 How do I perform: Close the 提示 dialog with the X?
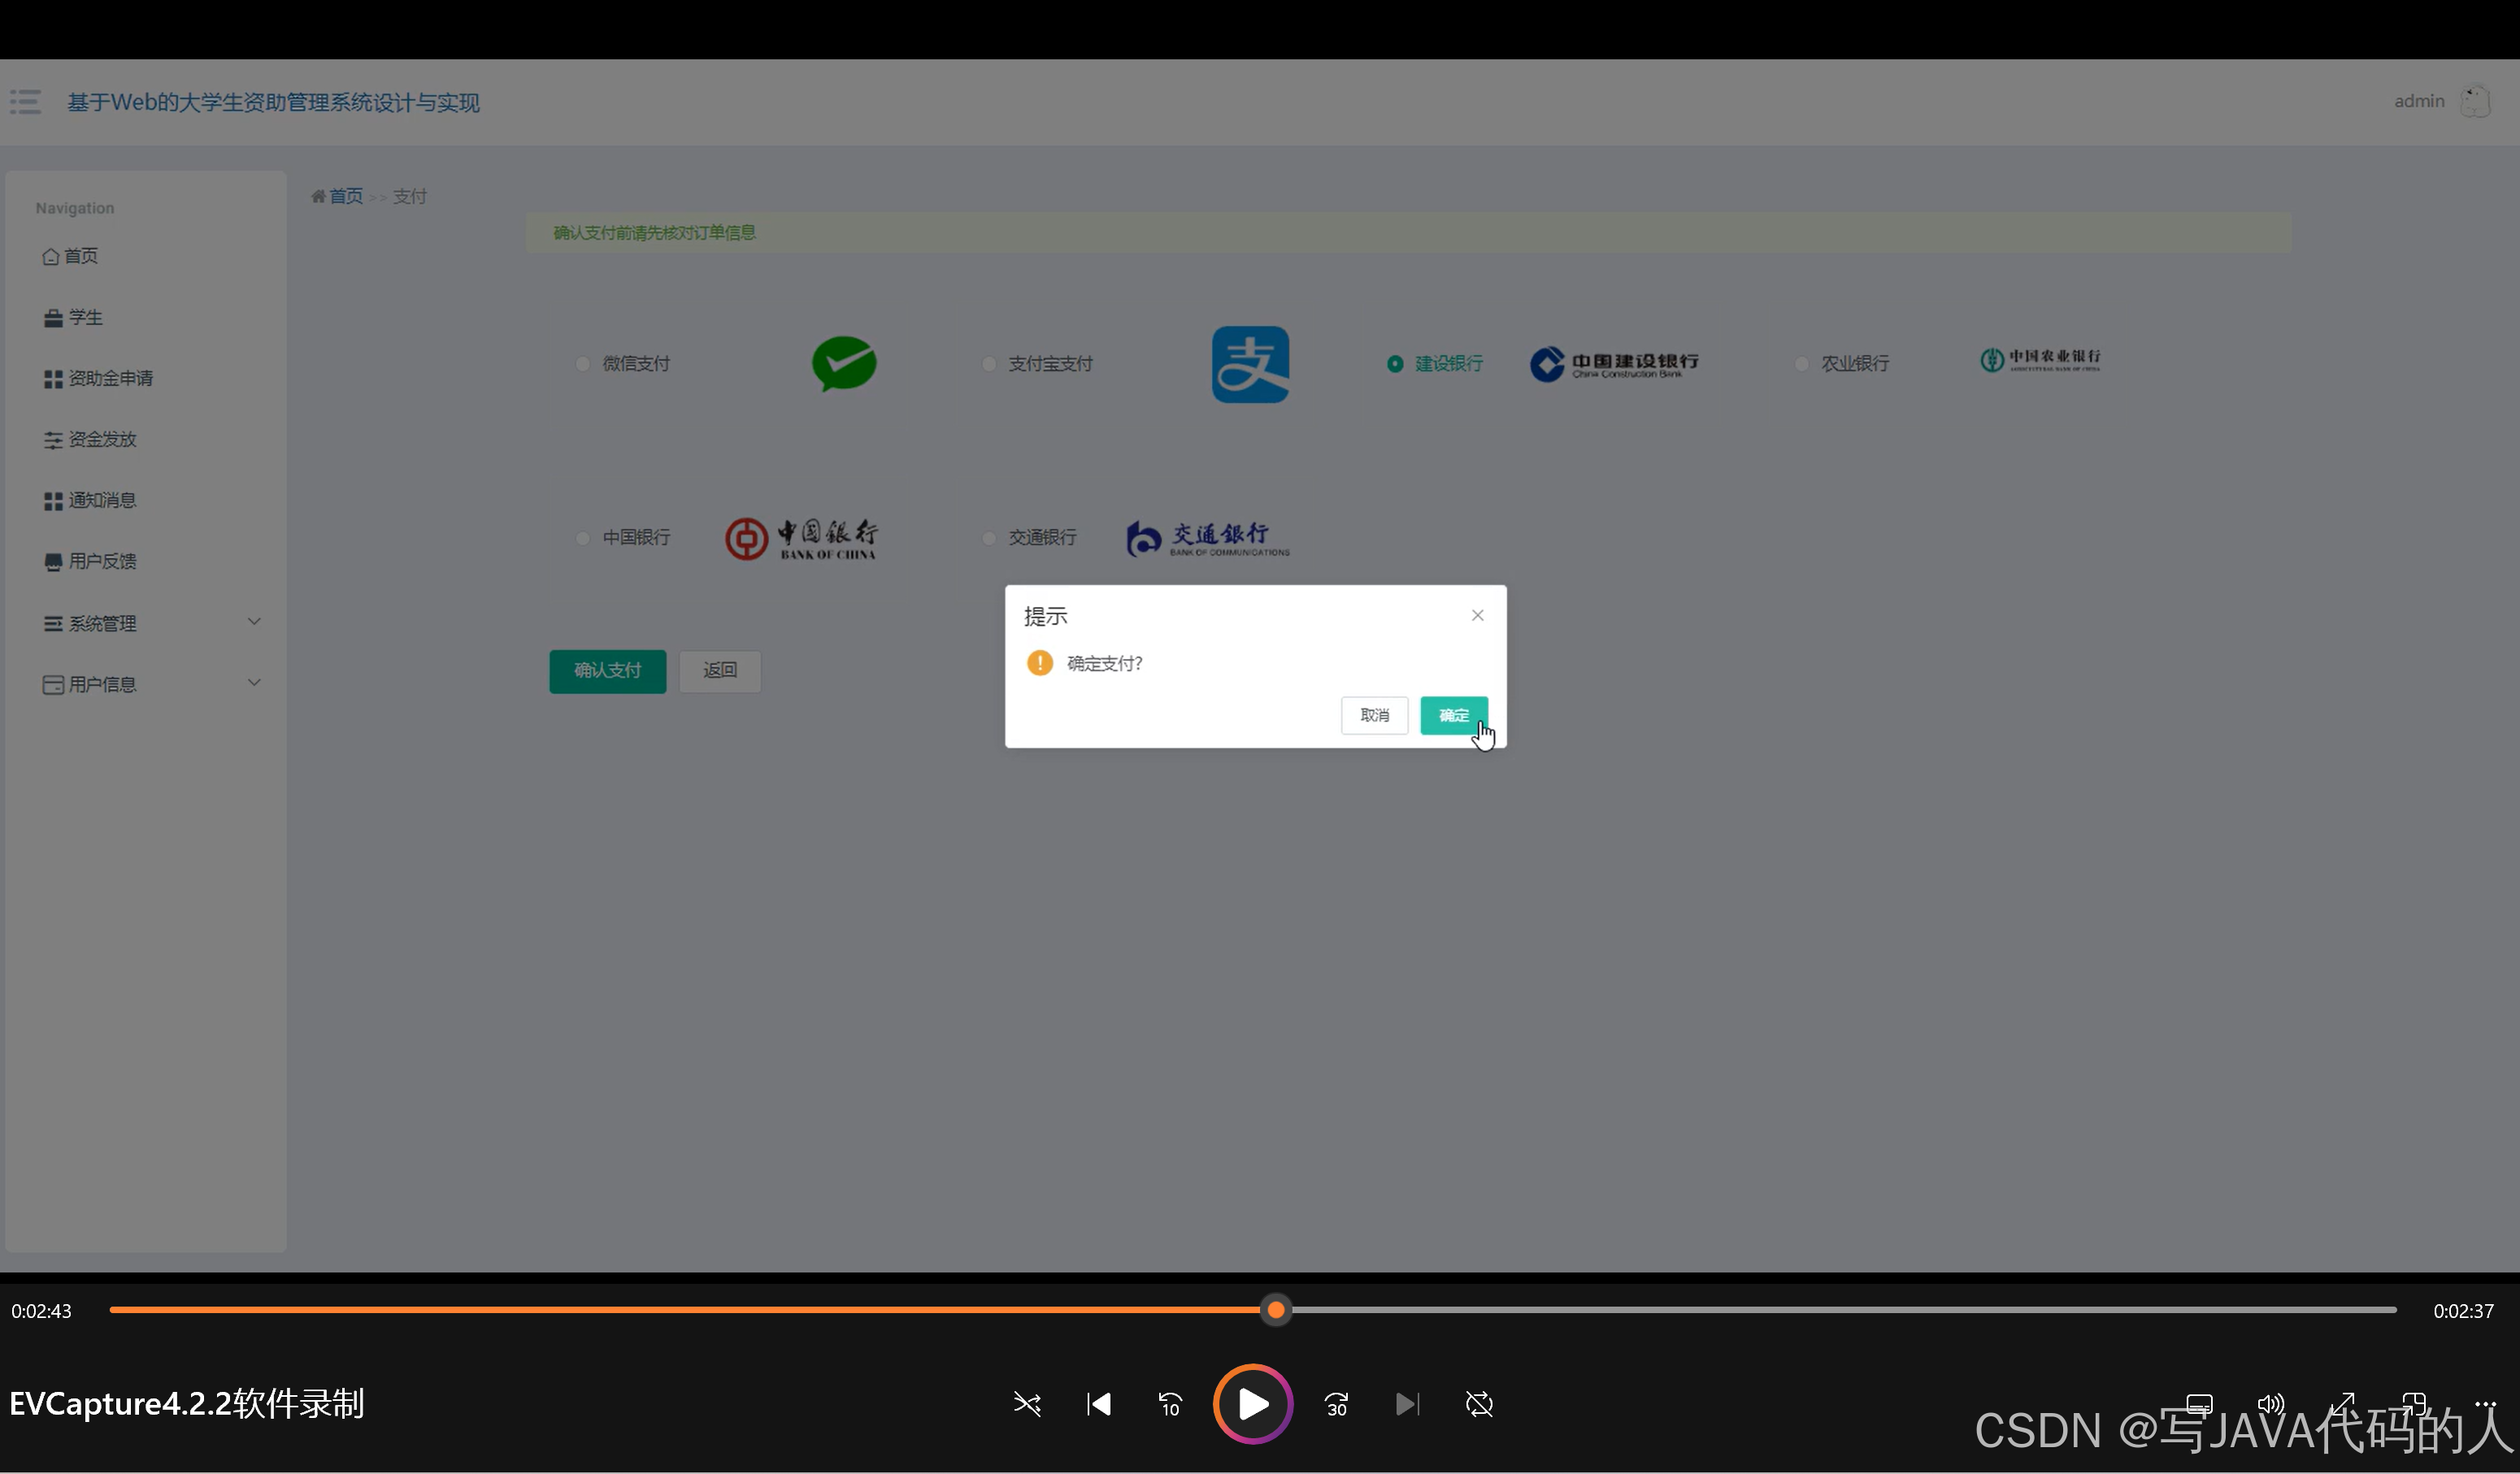click(x=1477, y=616)
